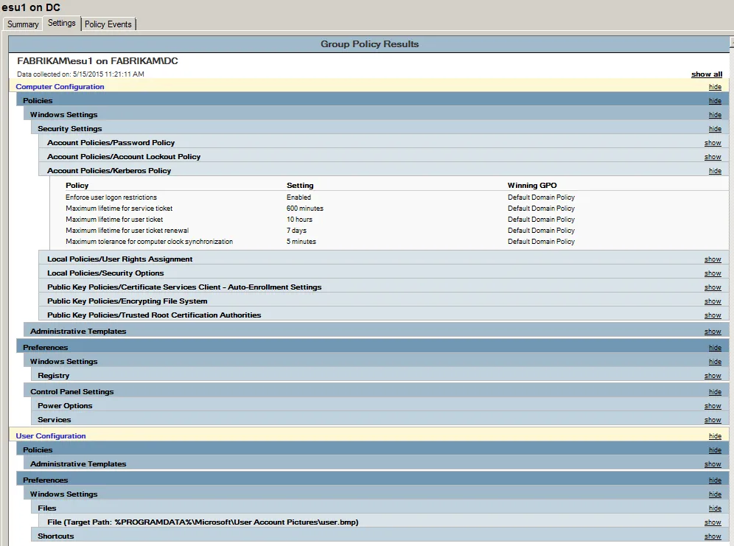This screenshot has height=546, width=734.
Task: Click the 'show all' link
Action: (707, 74)
